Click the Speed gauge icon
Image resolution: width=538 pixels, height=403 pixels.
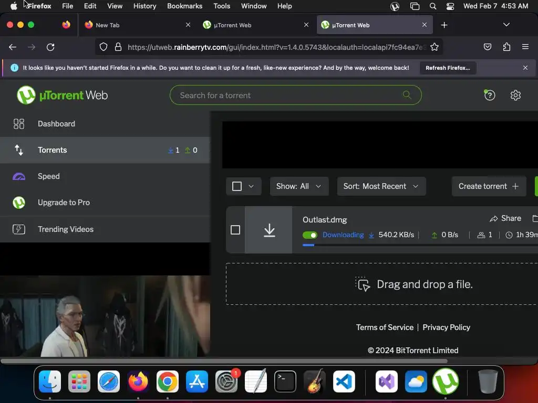pyautogui.click(x=18, y=176)
